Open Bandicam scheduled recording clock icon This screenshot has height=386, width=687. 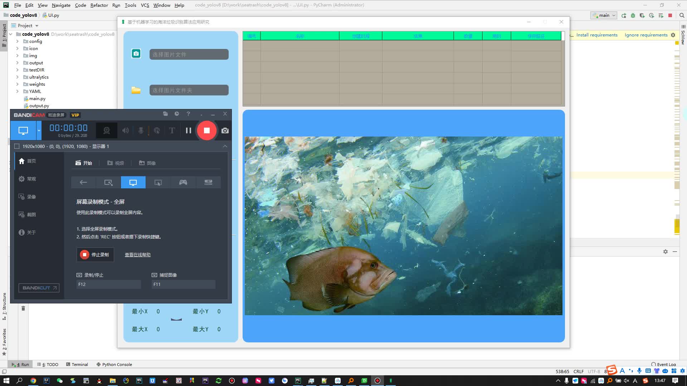click(x=177, y=114)
